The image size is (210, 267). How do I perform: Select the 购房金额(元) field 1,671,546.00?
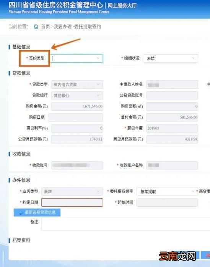coord(77,106)
